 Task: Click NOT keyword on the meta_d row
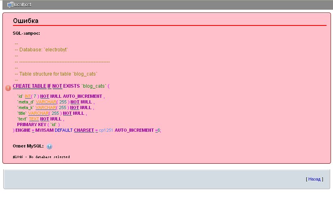click(x=75, y=102)
